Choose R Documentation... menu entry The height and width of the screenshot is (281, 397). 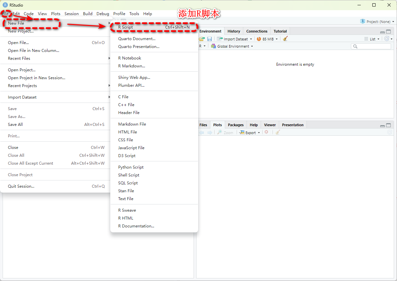[154, 226]
